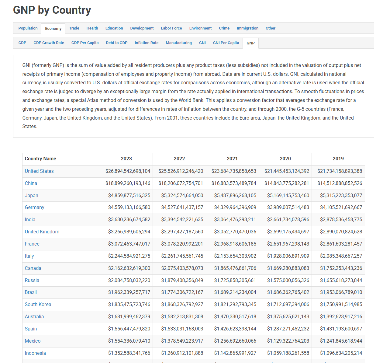
Task: Click the 2020 column header
Action: [285, 159]
